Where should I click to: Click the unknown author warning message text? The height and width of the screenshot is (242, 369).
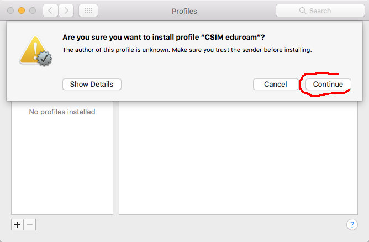pyautogui.click(x=187, y=50)
